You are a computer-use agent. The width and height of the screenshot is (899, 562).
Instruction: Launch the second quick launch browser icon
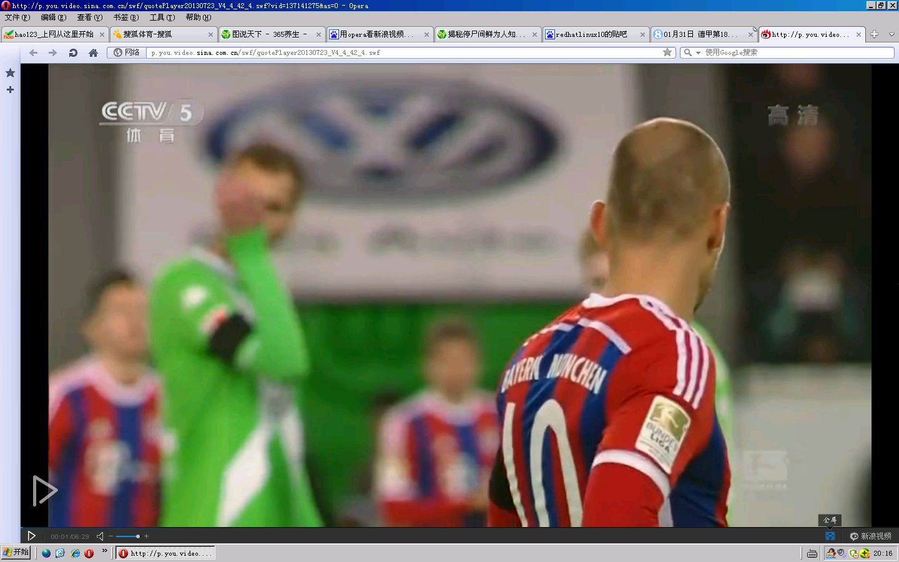point(61,553)
